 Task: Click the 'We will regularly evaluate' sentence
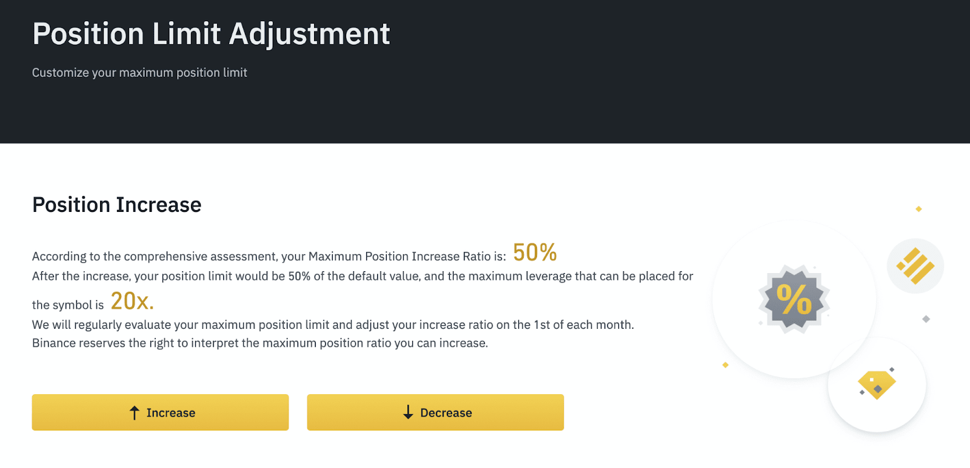pos(333,325)
